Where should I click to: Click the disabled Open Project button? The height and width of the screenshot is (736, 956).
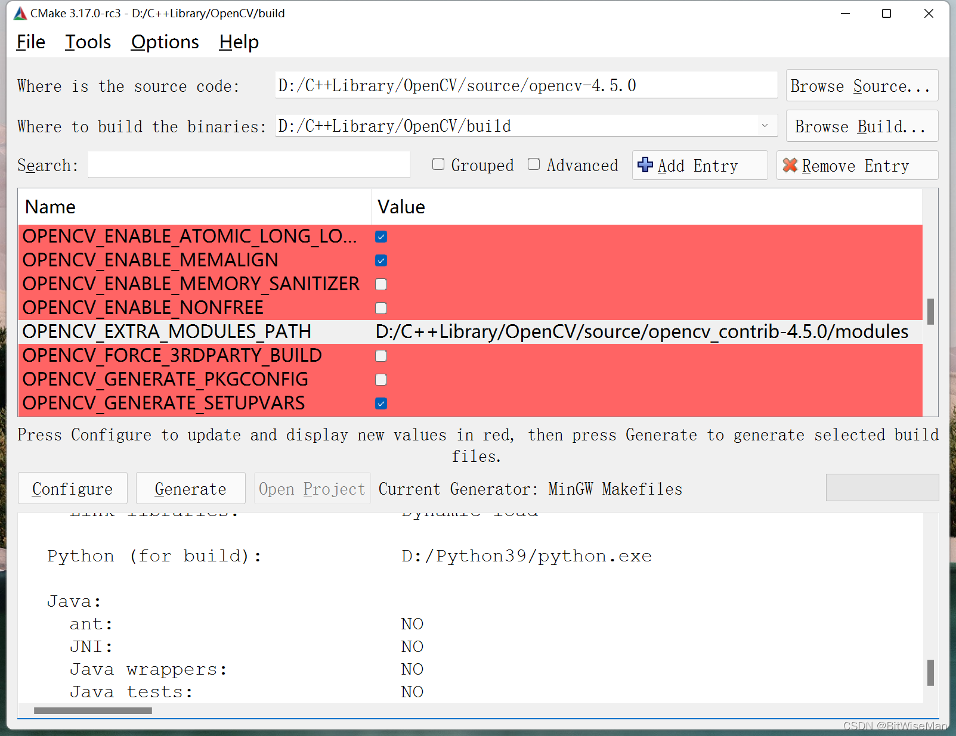click(x=312, y=489)
